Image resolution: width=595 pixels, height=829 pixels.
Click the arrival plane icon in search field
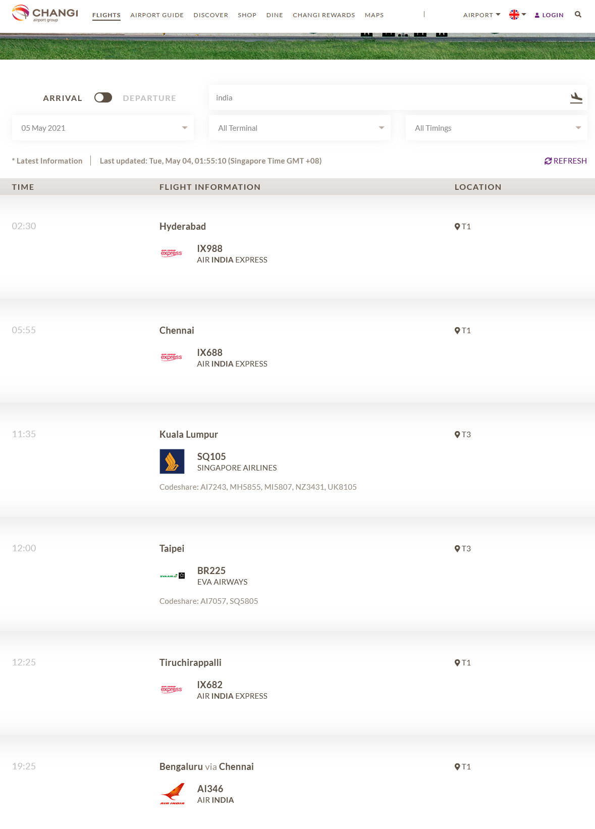pyautogui.click(x=576, y=98)
